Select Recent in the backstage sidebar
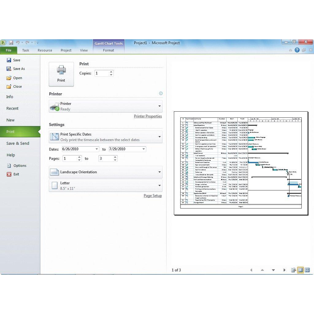 pos(12,108)
